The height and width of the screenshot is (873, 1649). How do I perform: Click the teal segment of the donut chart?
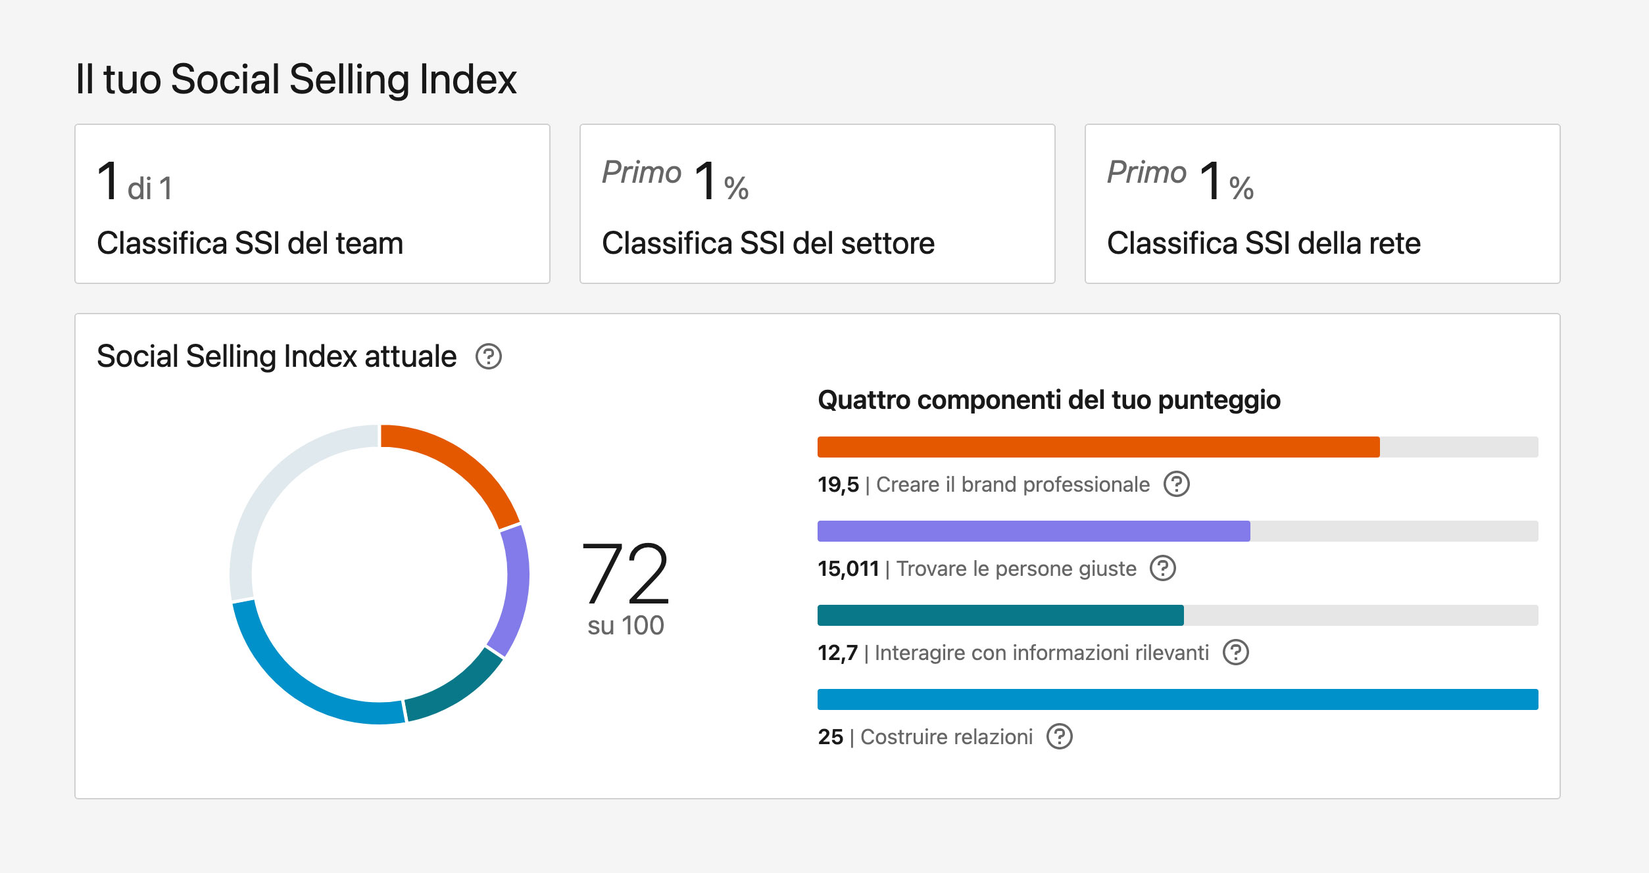click(x=456, y=690)
